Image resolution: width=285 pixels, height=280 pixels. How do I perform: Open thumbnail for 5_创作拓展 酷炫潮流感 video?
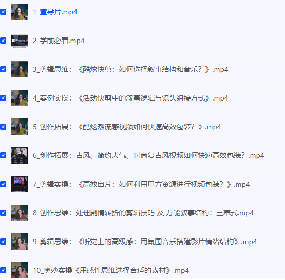[x=20, y=127]
